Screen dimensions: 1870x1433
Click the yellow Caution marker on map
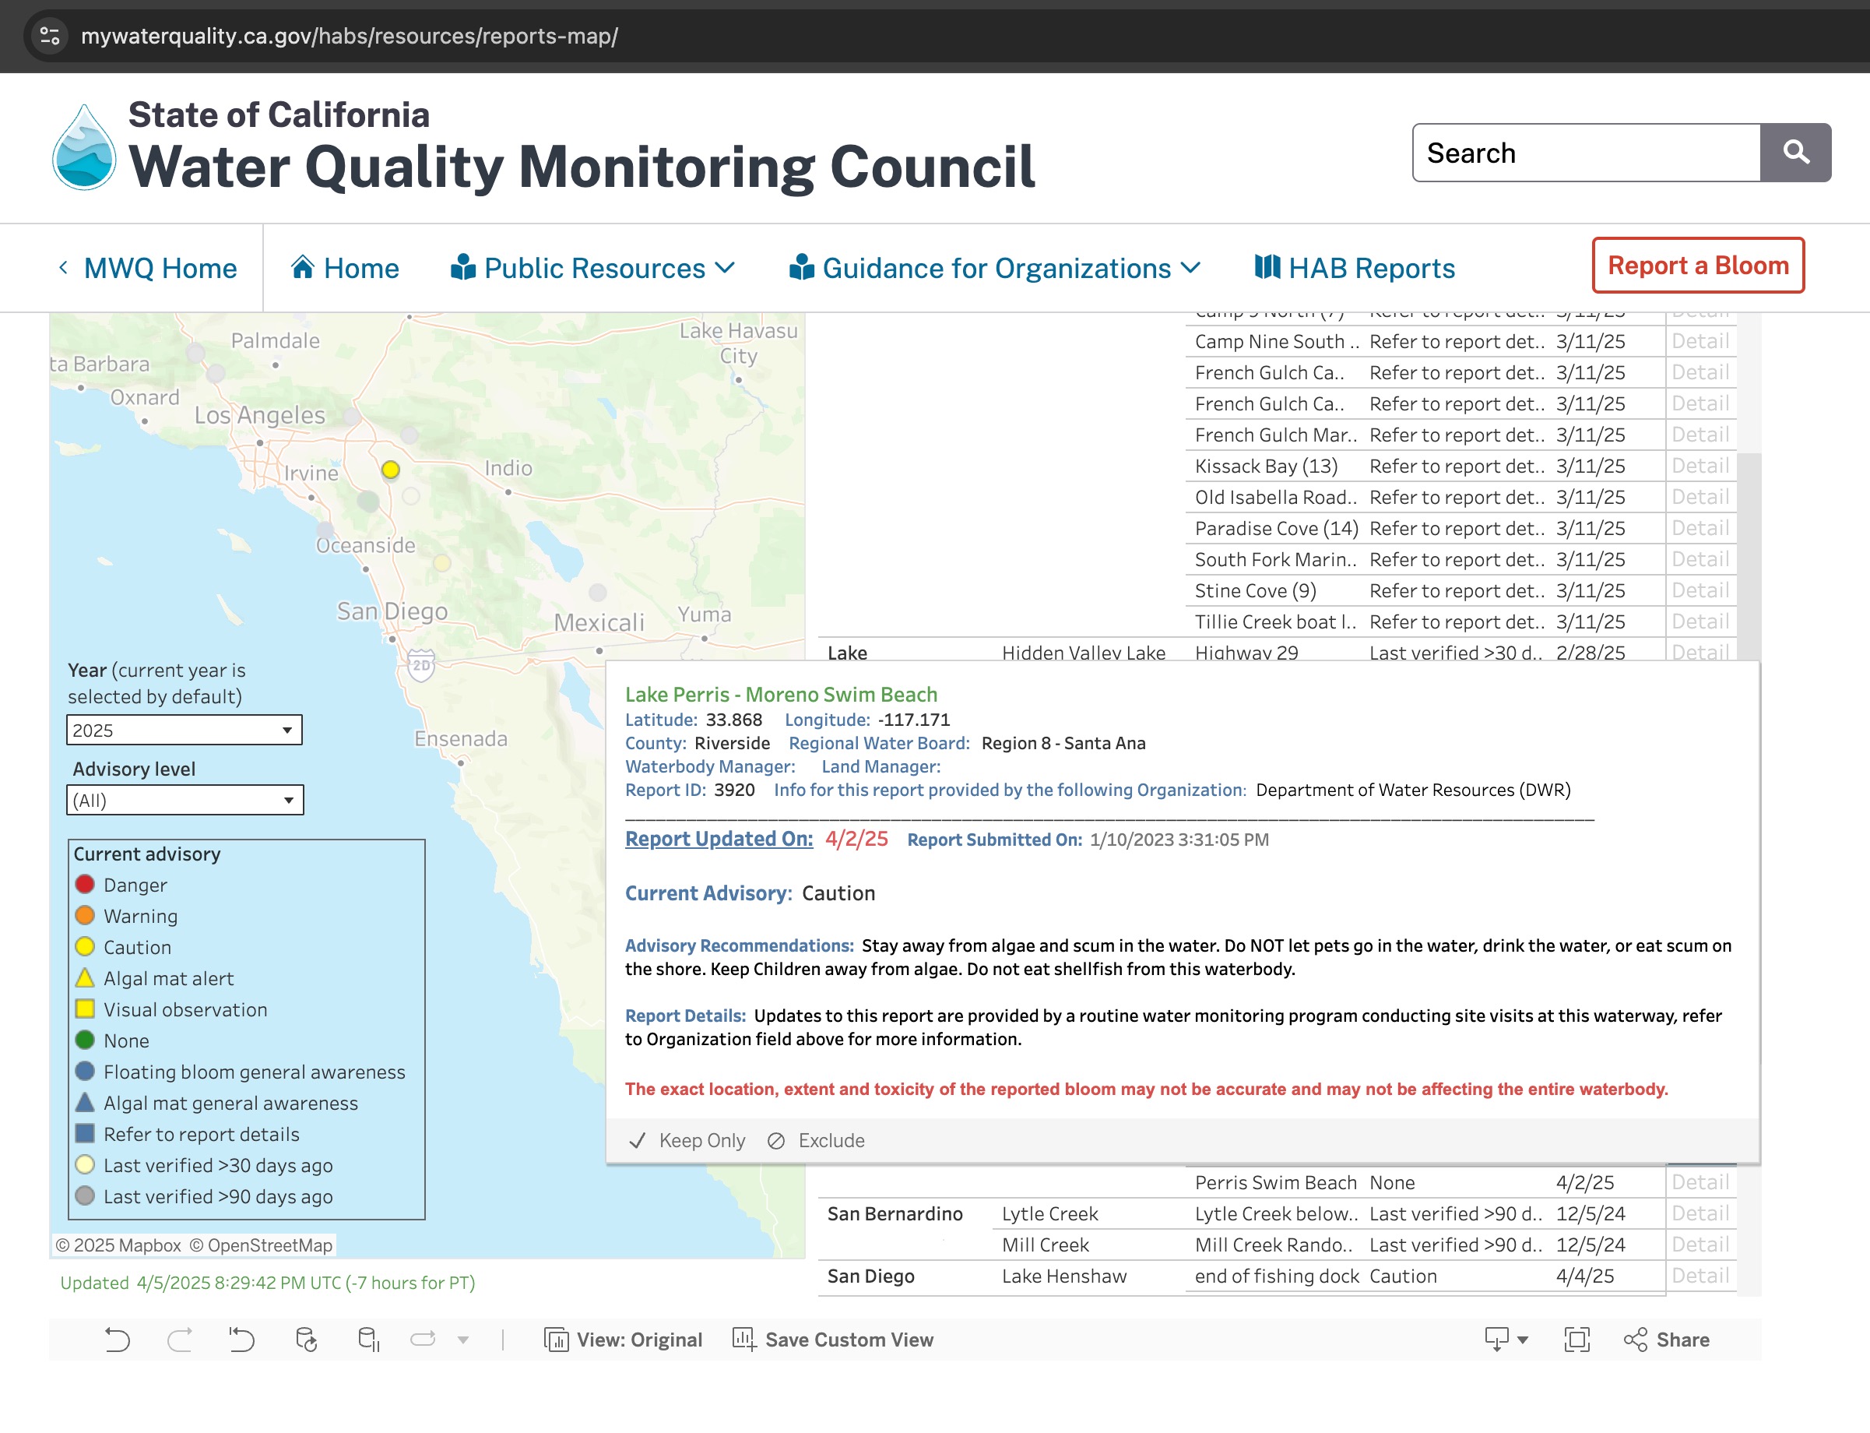coord(391,470)
